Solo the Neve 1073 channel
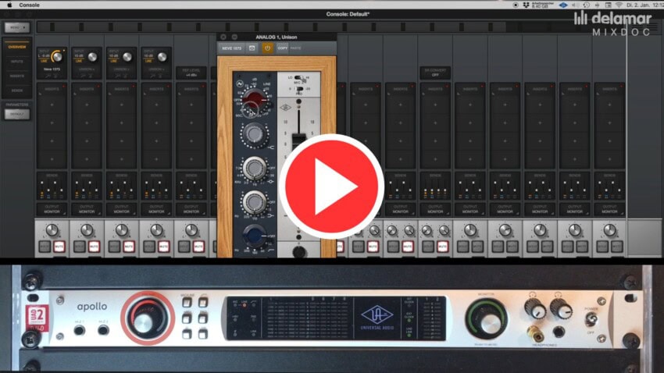The height and width of the screenshot is (373, 664). tap(45, 247)
